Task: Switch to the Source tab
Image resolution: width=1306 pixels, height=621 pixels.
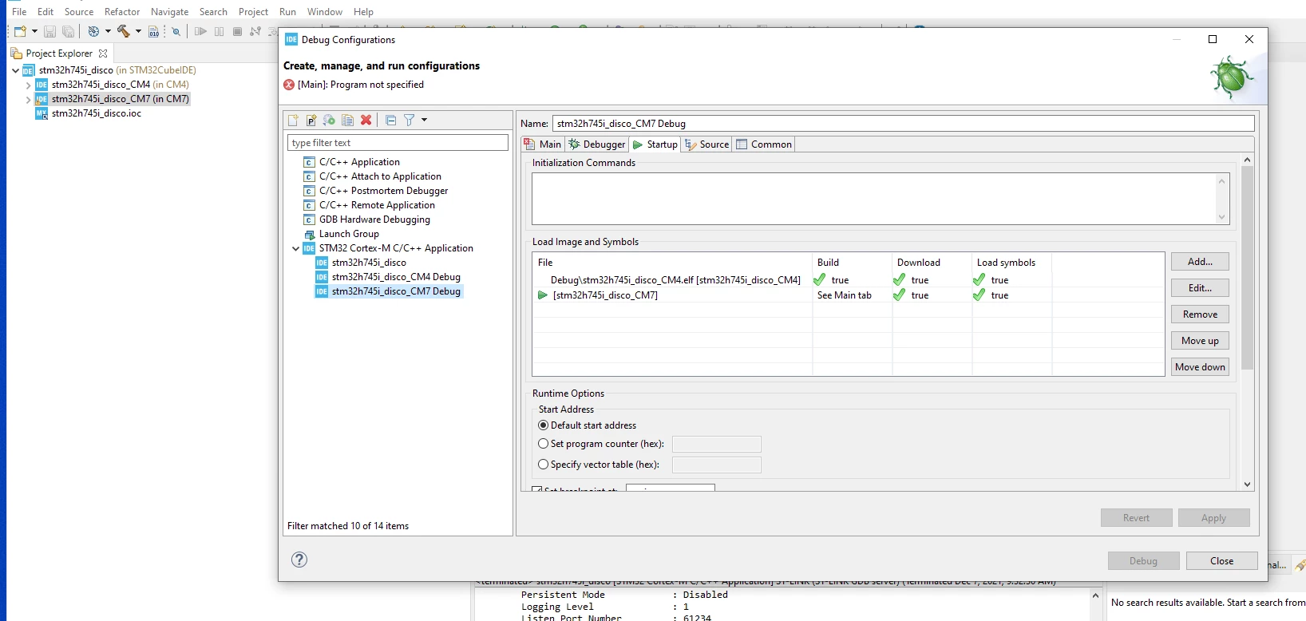Action: [707, 144]
